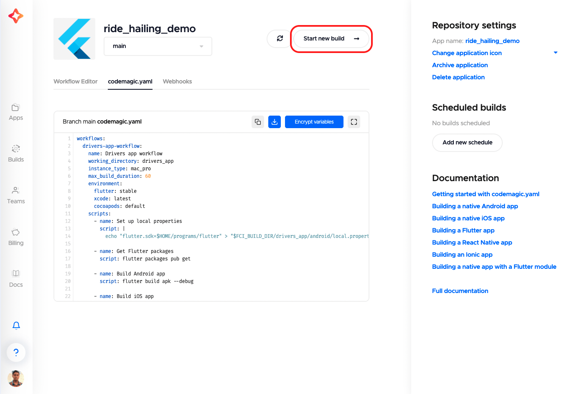Screen dimensions: 575x394
Task: Click 'name: Drivers app workflow' line
Action: pyautogui.click(x=125, y=154)
